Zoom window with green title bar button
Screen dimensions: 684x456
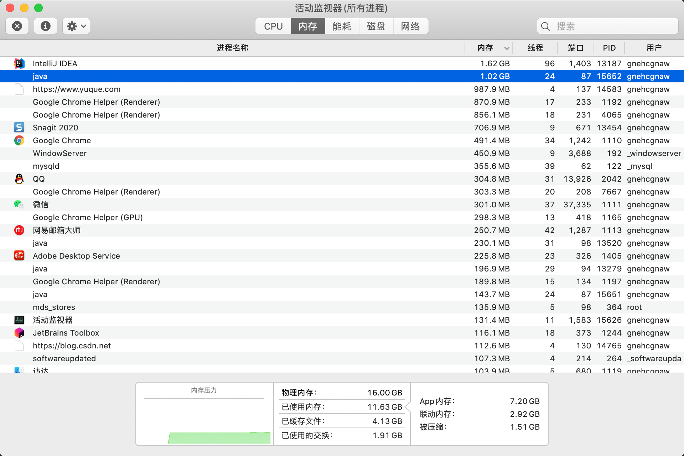tap(38, 8)
